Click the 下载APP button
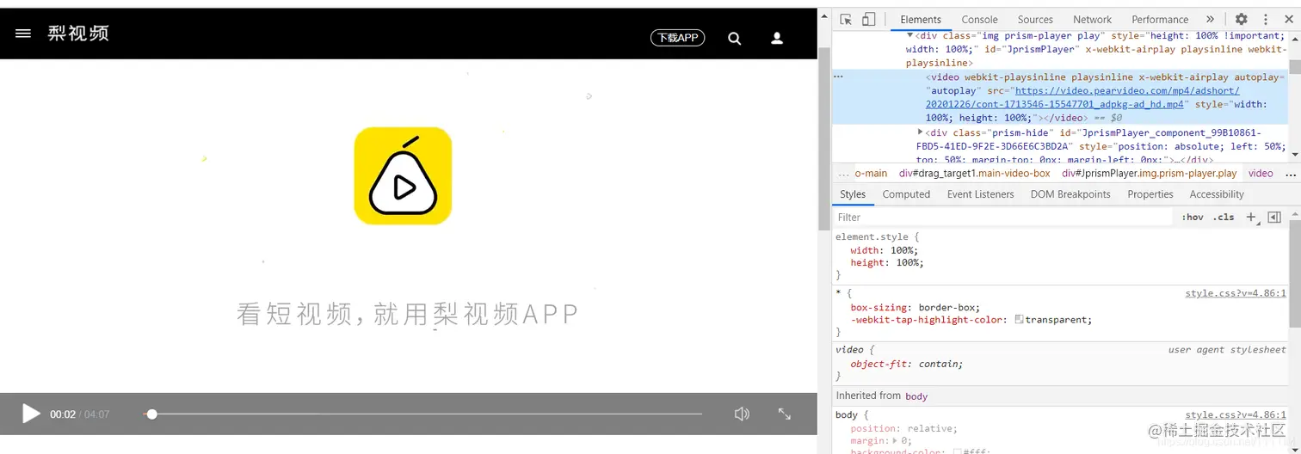1301x454 pixels. (677, 38)
